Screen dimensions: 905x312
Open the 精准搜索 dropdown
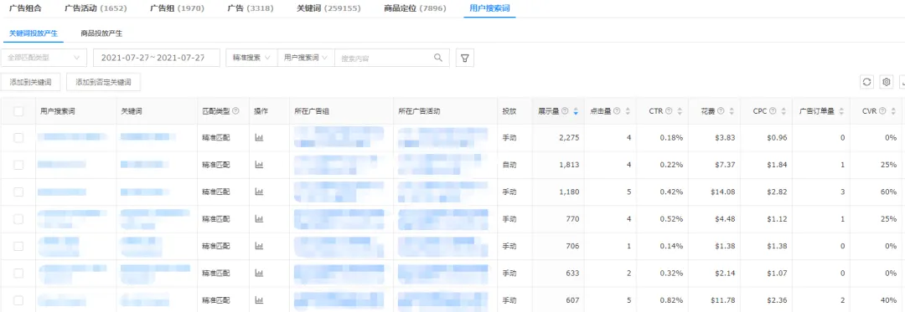click(x=251, y=58)
